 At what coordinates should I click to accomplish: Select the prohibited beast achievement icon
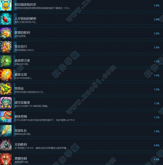coord(6,117)
